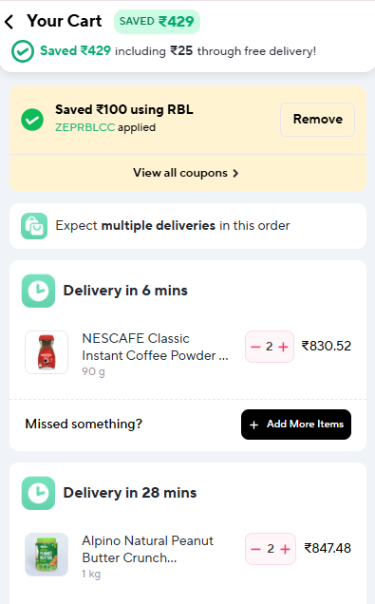This screenshot has width=375, height=604.
Task: Click the Add More Items button
Action: click(296, 425)
